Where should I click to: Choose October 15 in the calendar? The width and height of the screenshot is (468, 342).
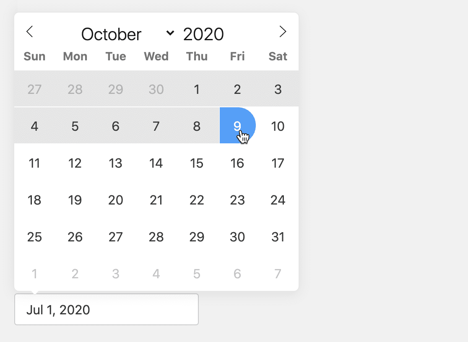(x=197, y=163)
